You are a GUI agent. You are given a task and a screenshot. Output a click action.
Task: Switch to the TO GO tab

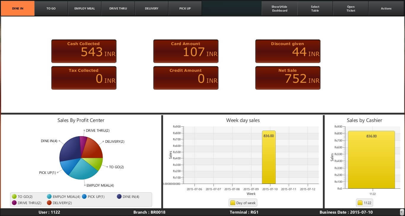tap(51, 8)
